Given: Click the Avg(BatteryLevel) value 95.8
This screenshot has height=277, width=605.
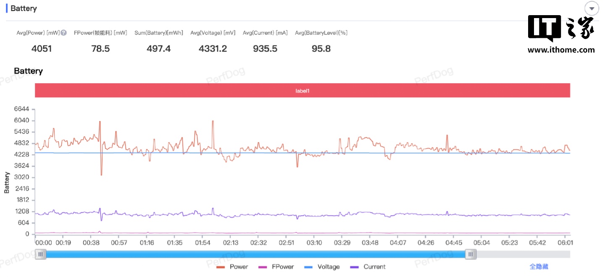Looking at the screenshot, I should coord(321,49).
